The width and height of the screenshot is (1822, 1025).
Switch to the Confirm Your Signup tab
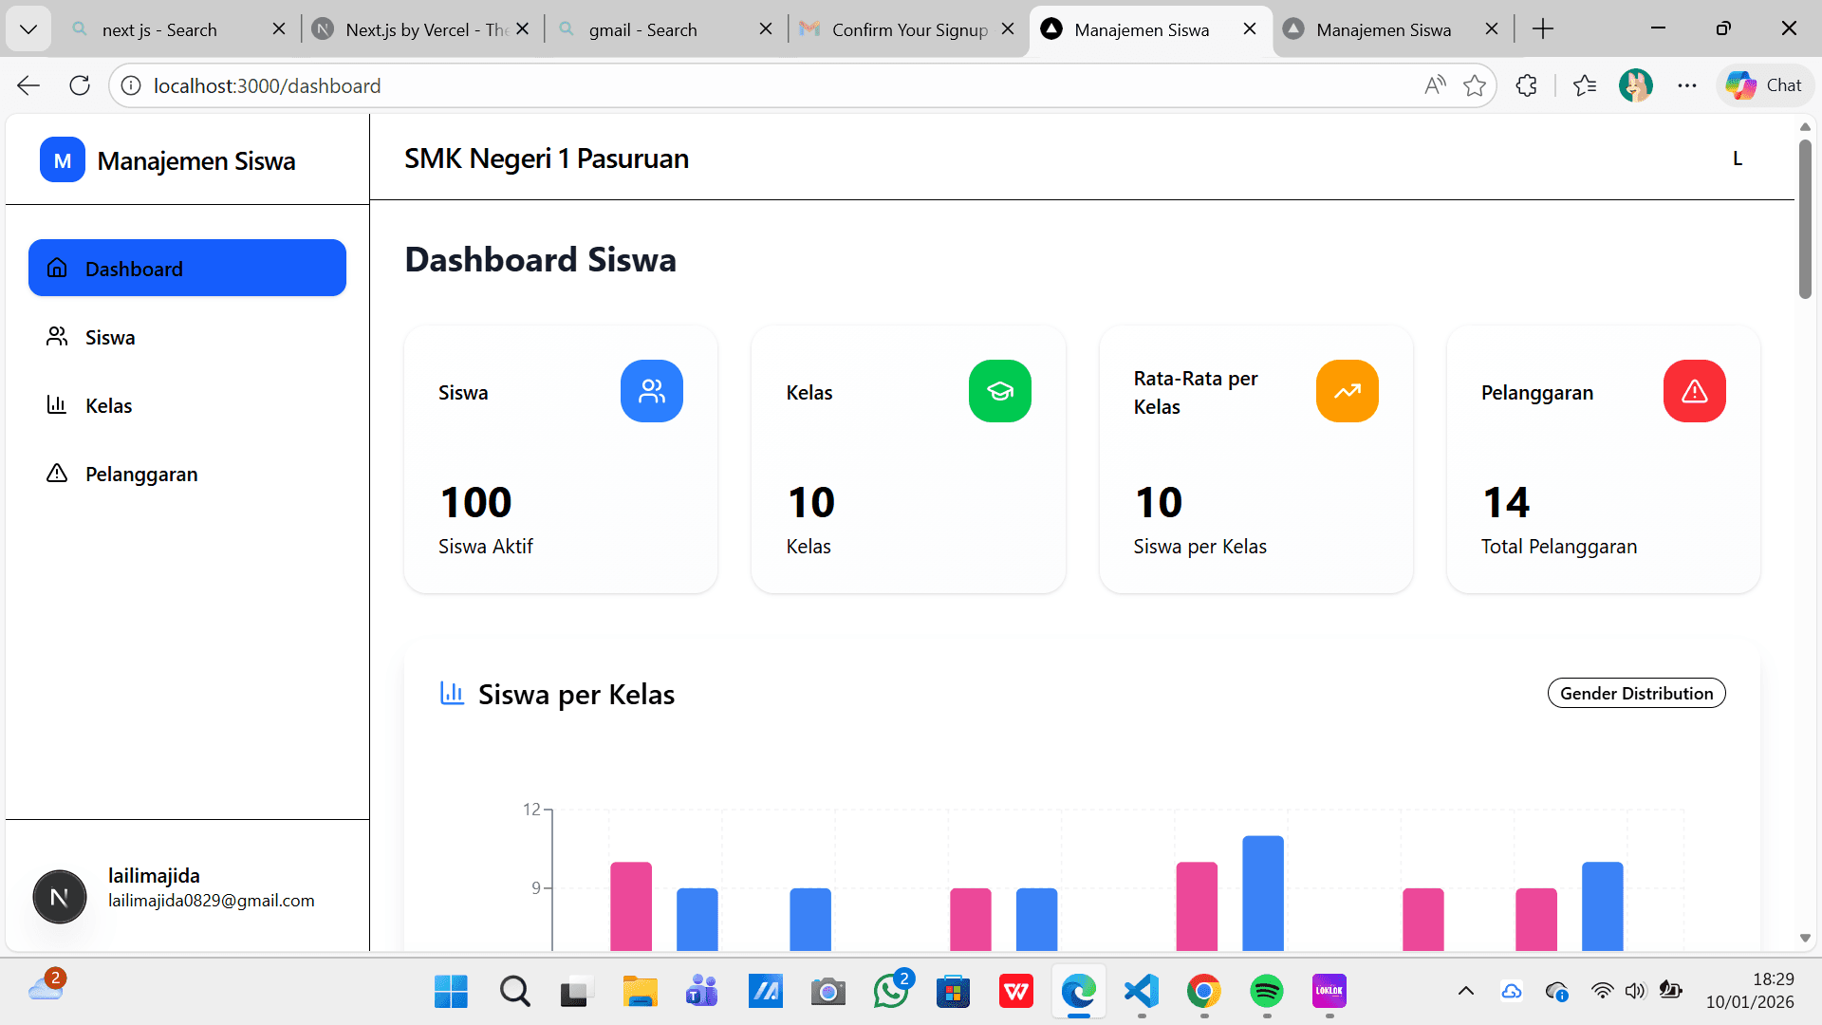point(909,29)
